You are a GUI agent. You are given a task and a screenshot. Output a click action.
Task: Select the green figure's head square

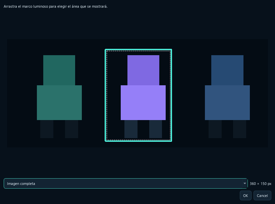click(x=59, y=70)
